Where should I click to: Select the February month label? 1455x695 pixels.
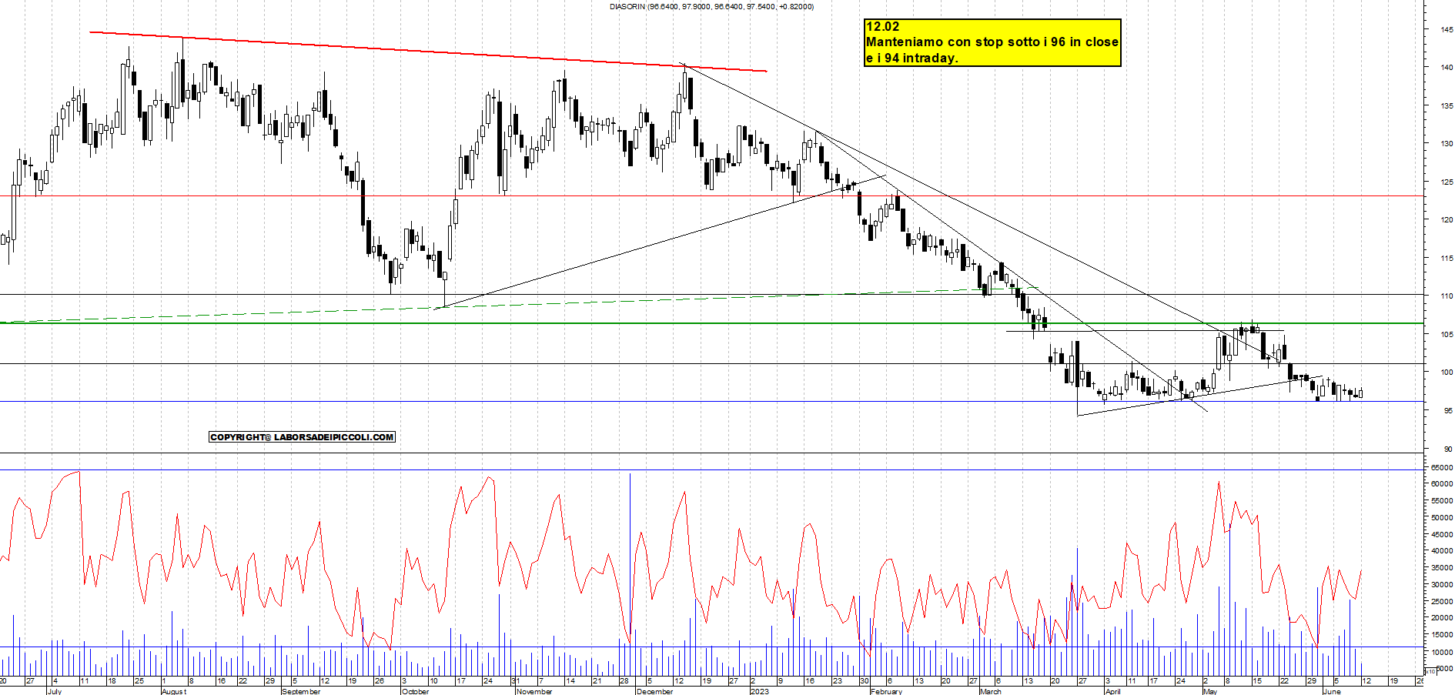click(886, 691)
